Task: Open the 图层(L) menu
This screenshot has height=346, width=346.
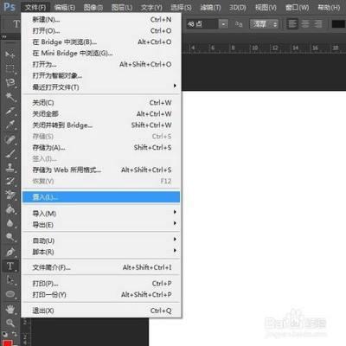Action: coord(122,7)
